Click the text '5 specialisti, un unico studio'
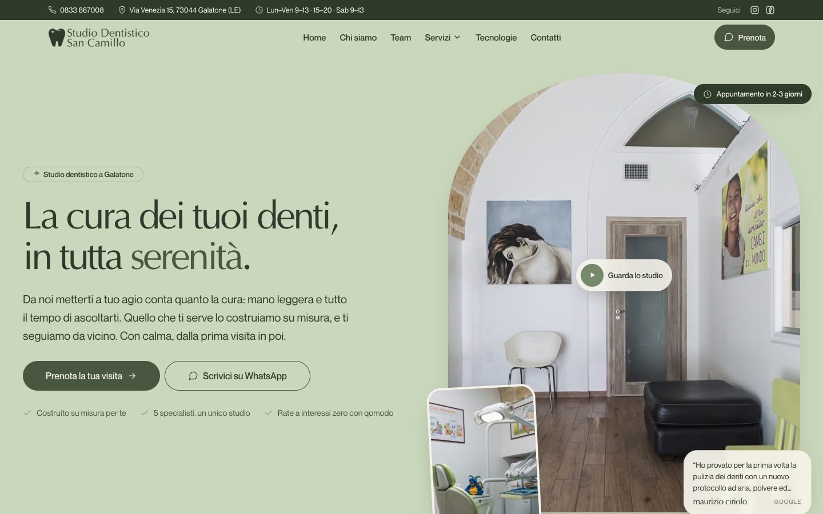 (202, 413)
